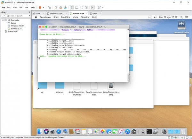Viewport: 192px width, 139px height.
Task: Open the Trash in dock
Action: coord(183,131)
